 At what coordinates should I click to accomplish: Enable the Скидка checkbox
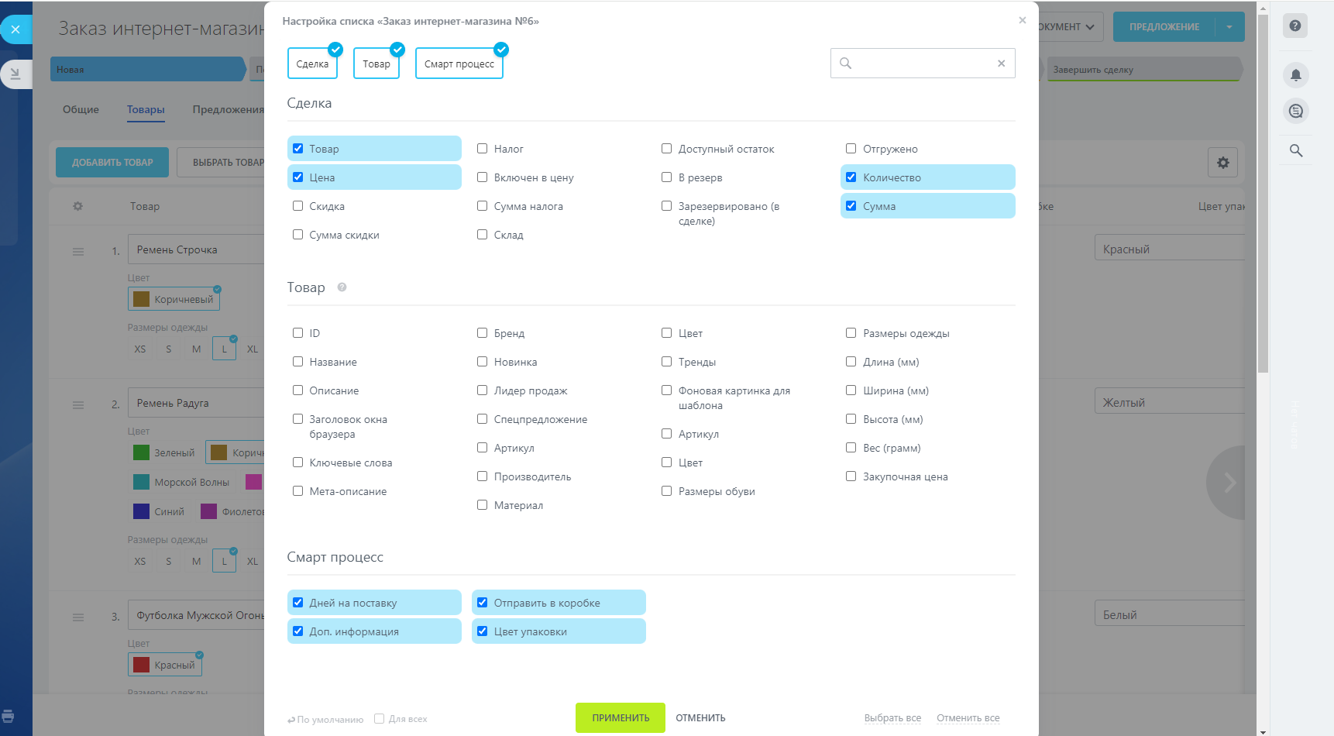pos(297,206)
